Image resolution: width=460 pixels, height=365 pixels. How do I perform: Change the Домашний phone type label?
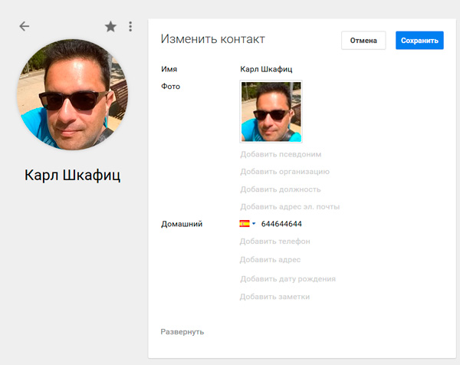[182, 224]
